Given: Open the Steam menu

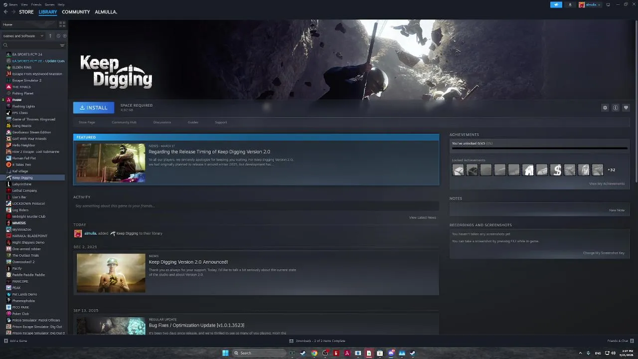Looking at the screenshot, I should click(12, 4).
